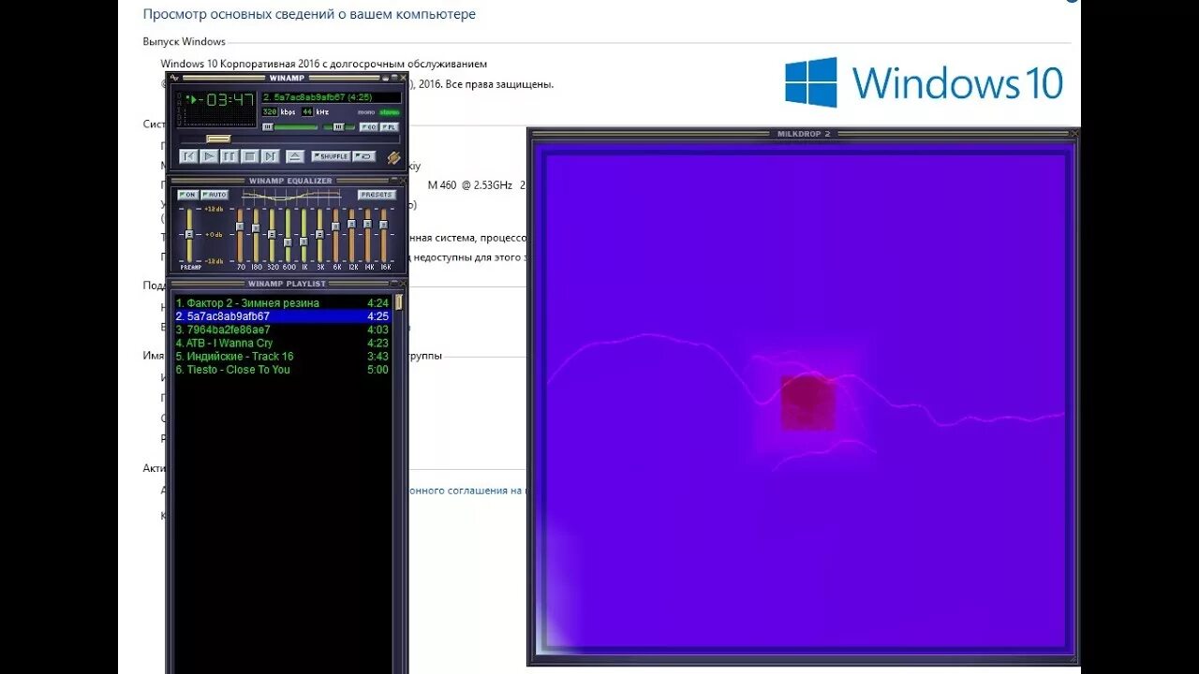
Task: Click the Winamp play button
Action: tap(209, 156)
